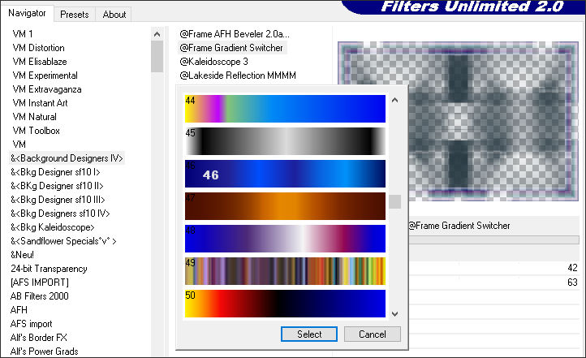Select VM Experimental category
This screenshot has width=586, height=358.
(x=45, y=75)
